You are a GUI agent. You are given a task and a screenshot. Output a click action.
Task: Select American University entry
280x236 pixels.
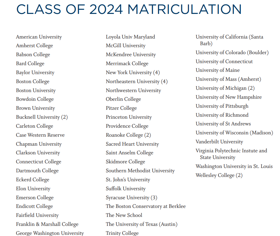click(x=39, y=37)
